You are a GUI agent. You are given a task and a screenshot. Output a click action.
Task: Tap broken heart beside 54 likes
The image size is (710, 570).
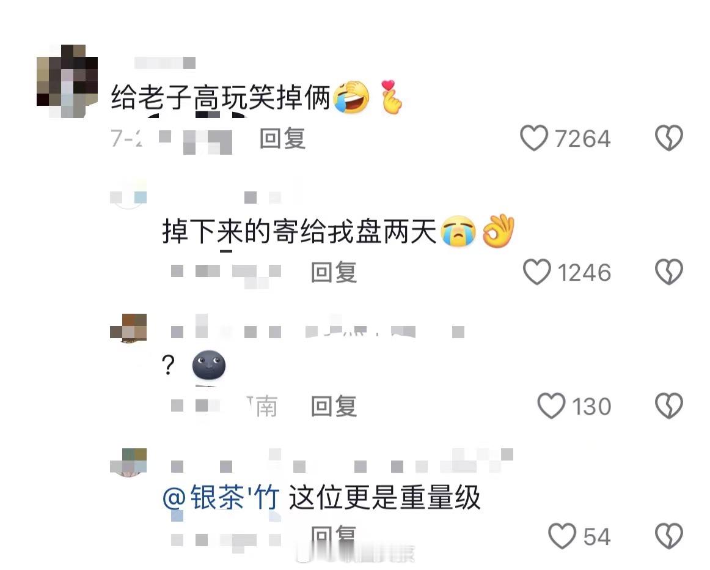pos(669,536)
